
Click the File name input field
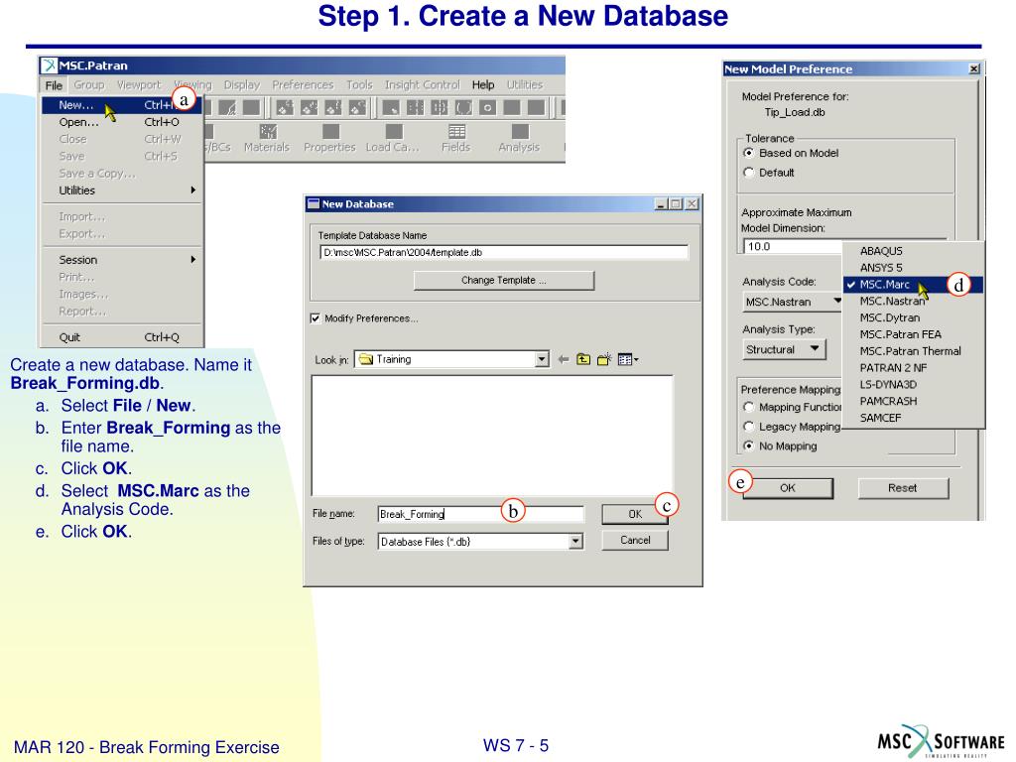pos(480,514)
